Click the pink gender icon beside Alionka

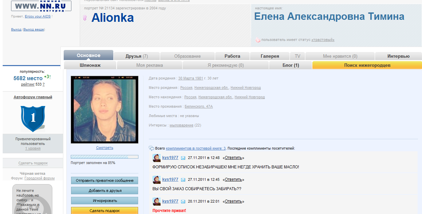click(85, 18)
